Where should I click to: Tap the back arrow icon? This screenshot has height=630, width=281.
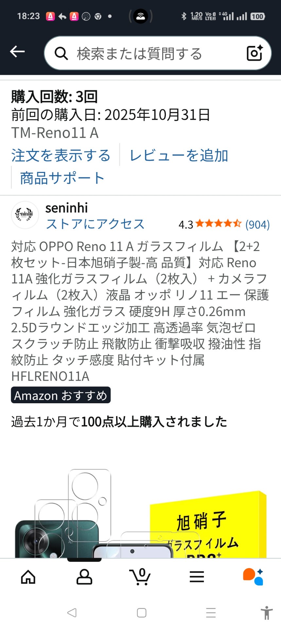pos(17,52)
